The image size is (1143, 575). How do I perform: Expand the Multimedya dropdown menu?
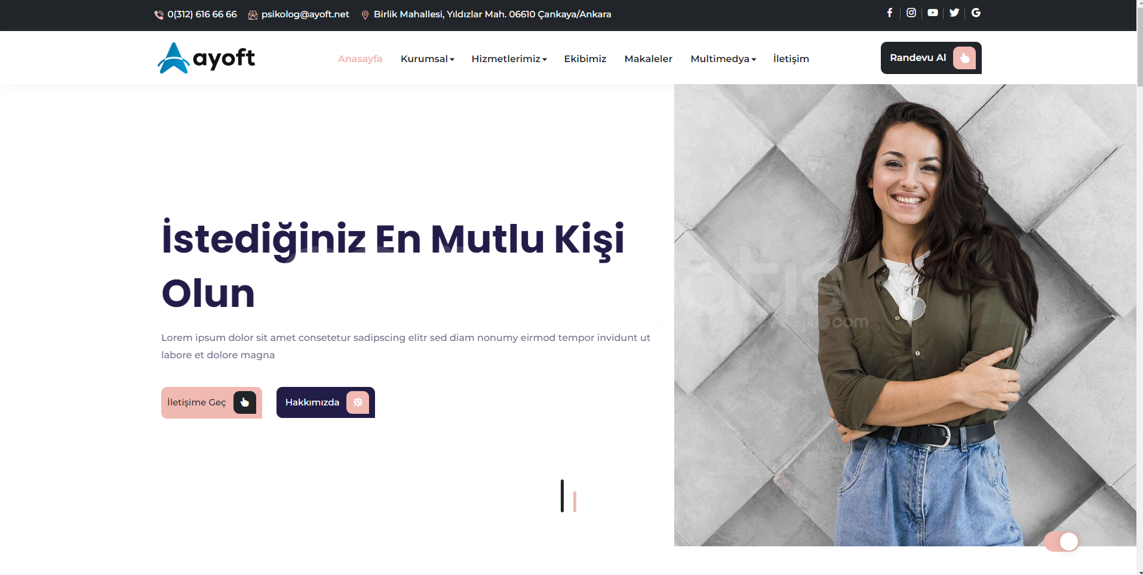coord(723,59)
